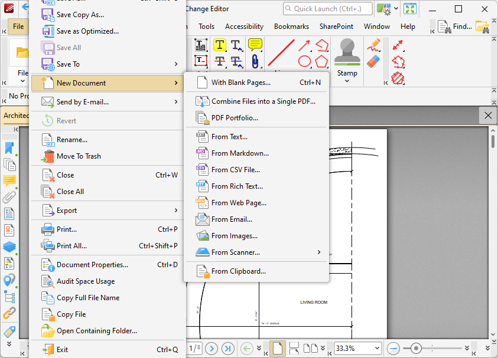Select the Oval drawing tool
This screenshot has width=498, height=358.
click(x=304, y=62)
